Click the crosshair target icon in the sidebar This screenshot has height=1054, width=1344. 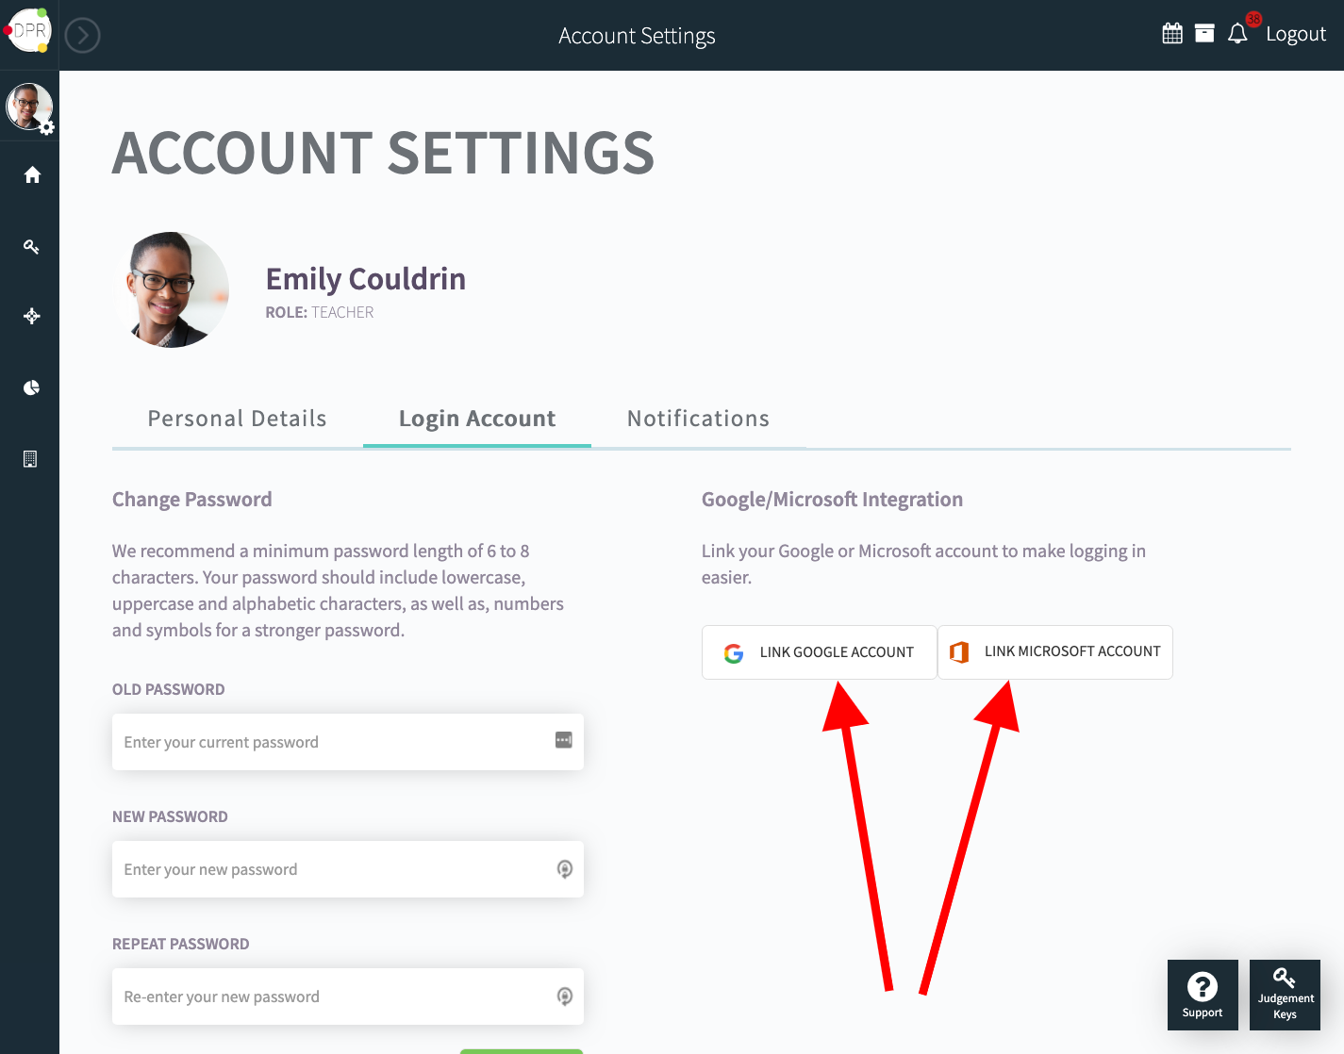tap(31, 316)
